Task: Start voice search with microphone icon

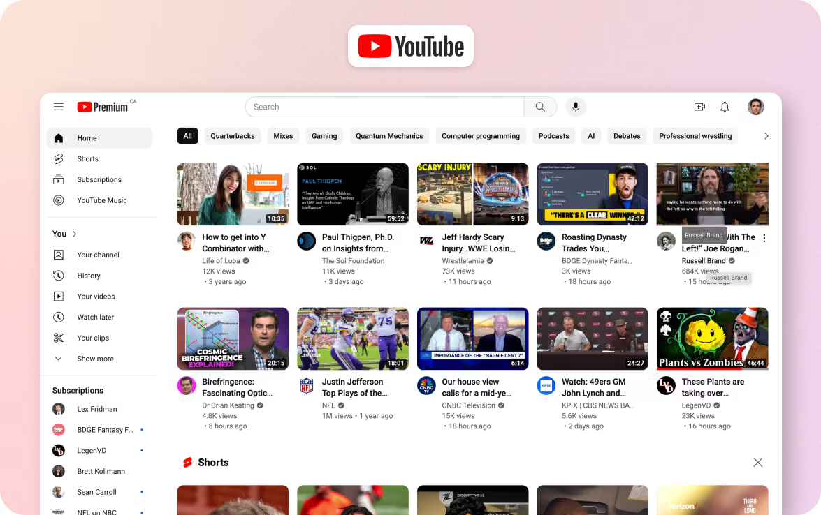Action: (576, 107)
